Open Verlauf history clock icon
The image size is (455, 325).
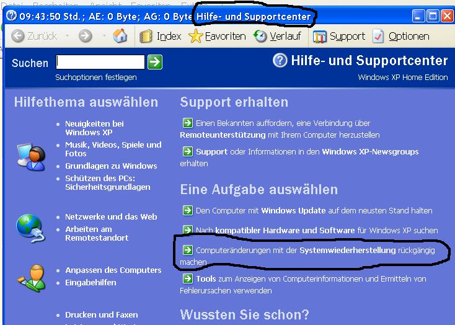260,36
